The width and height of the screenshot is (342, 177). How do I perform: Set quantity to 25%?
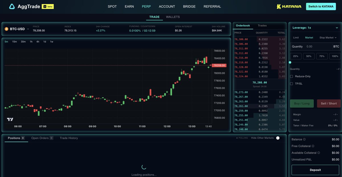(296, 56)
